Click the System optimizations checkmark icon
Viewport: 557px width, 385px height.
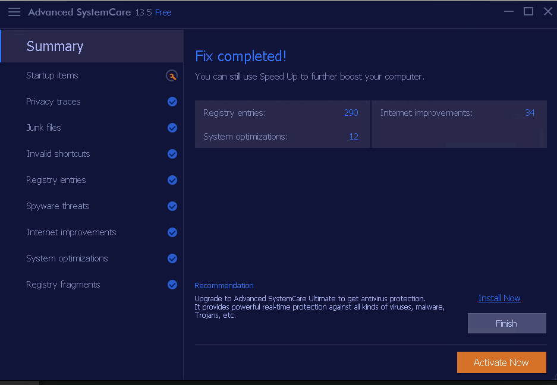(172, 258)
